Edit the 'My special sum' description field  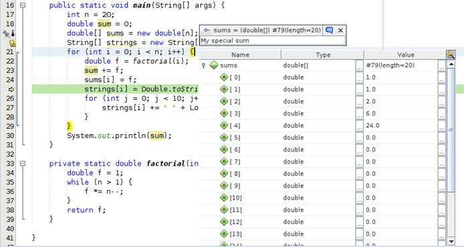[x=273, y=41]
